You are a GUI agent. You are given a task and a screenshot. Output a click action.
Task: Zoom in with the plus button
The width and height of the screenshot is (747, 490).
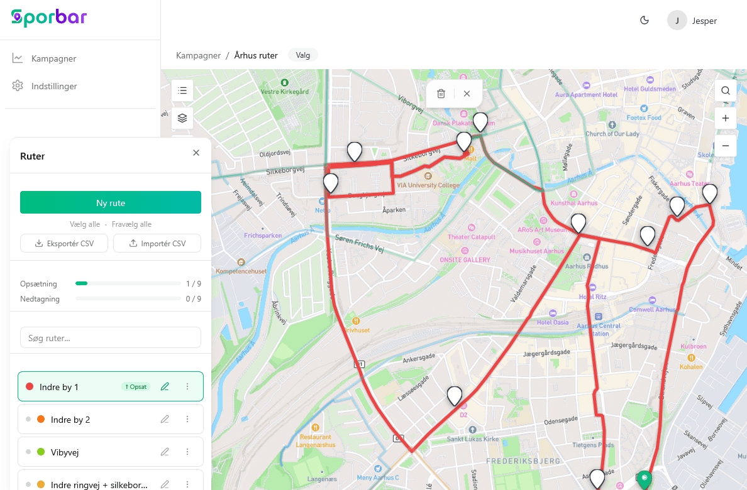726,118
